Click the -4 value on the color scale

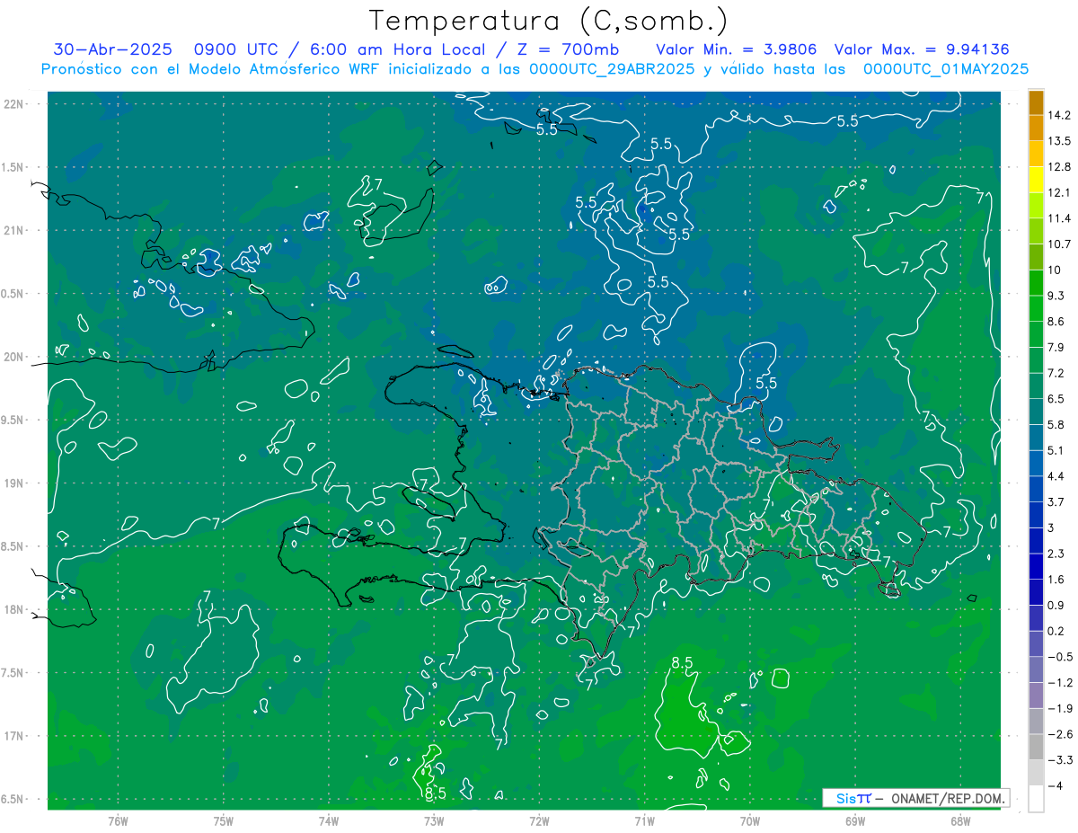1056,785
